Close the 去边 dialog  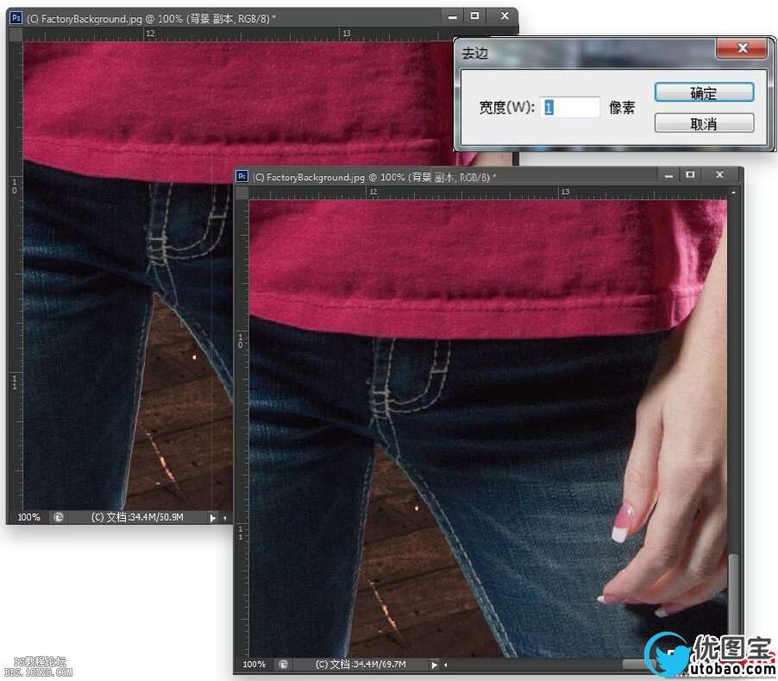pyautogui.click(x=743, y=48)
